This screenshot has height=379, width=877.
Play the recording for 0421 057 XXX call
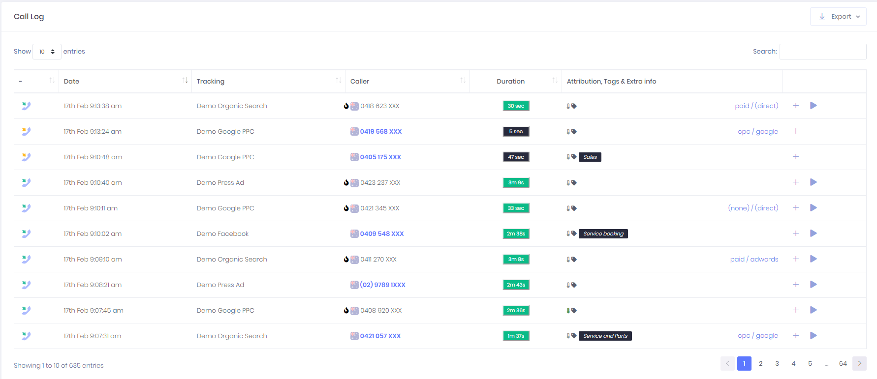coord(813,336)
